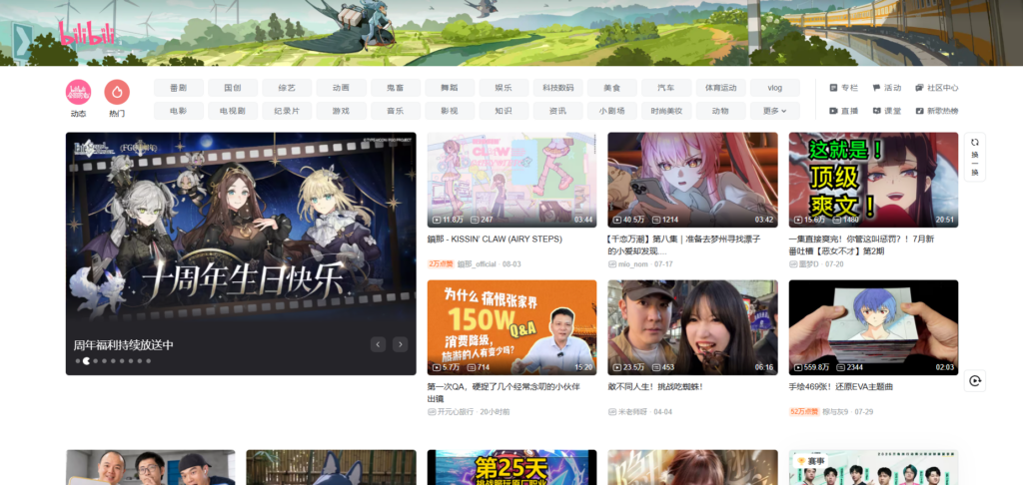
Task: Open the 国创 category
Action: pyautogui.click(x=233, y=88)
